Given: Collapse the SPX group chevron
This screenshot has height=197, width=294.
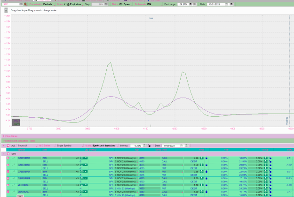Looking at the screenshot, I should tap(3, 154).
